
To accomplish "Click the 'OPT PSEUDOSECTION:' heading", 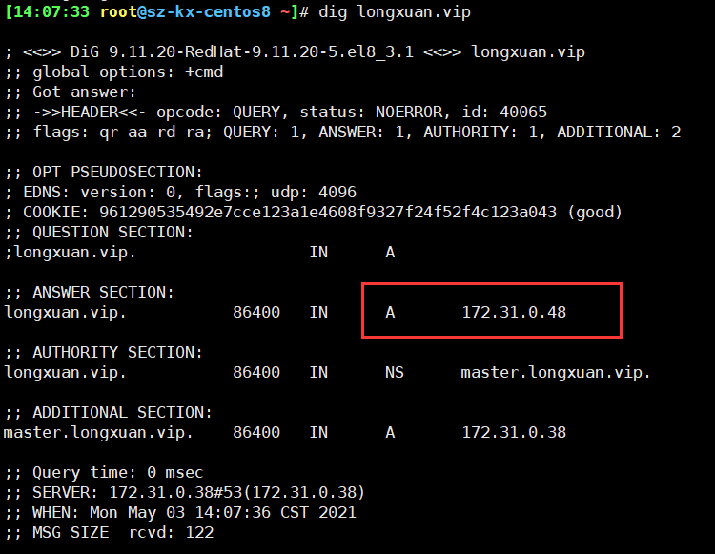I will pyautogui.click(x=117, y=173).
